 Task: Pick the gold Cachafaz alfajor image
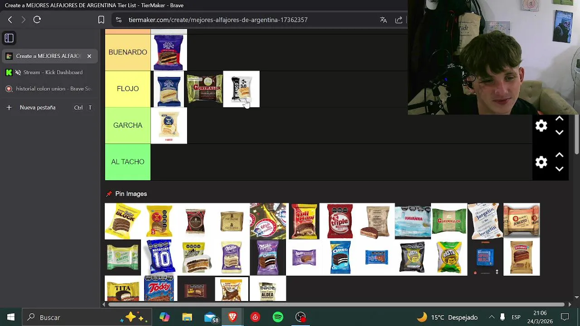click(232, 221)
